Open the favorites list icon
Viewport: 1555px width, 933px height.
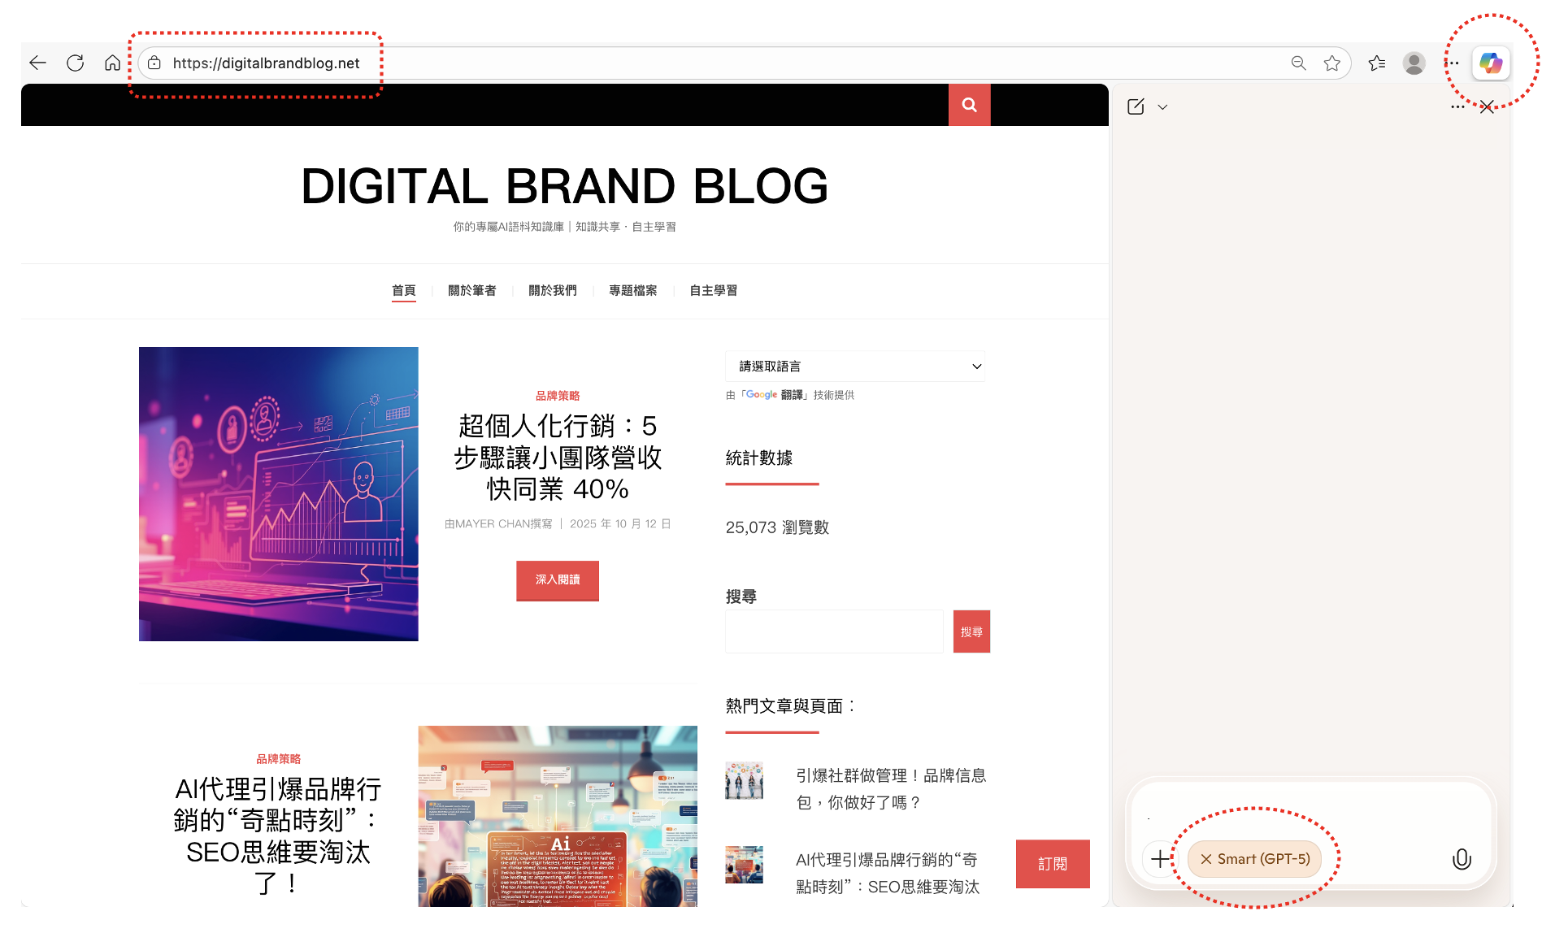(x=1376, y=63)
